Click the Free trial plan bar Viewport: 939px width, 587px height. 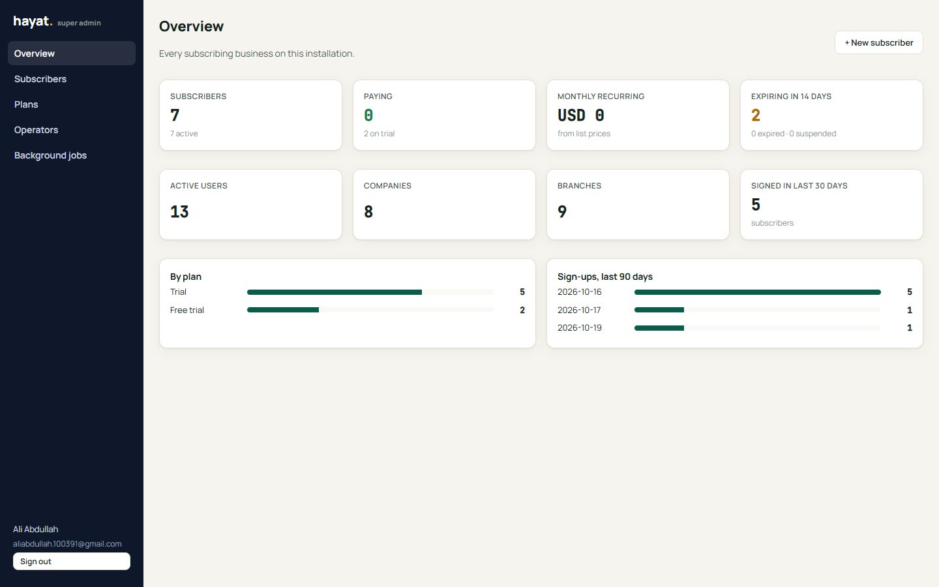point(370,310)
